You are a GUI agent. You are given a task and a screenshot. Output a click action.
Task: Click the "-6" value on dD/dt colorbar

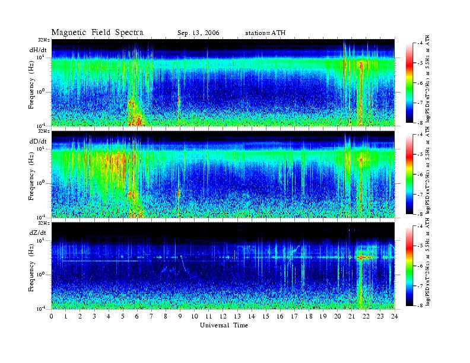click(x=420, y=174)
